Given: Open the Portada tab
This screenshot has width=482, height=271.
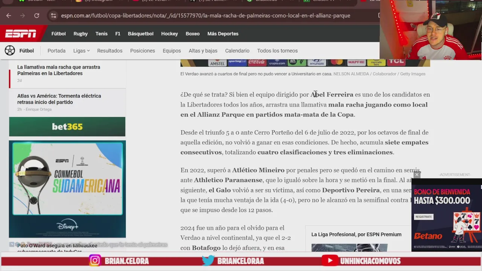Looking at the screenshot, I should [x=56, y=50].
